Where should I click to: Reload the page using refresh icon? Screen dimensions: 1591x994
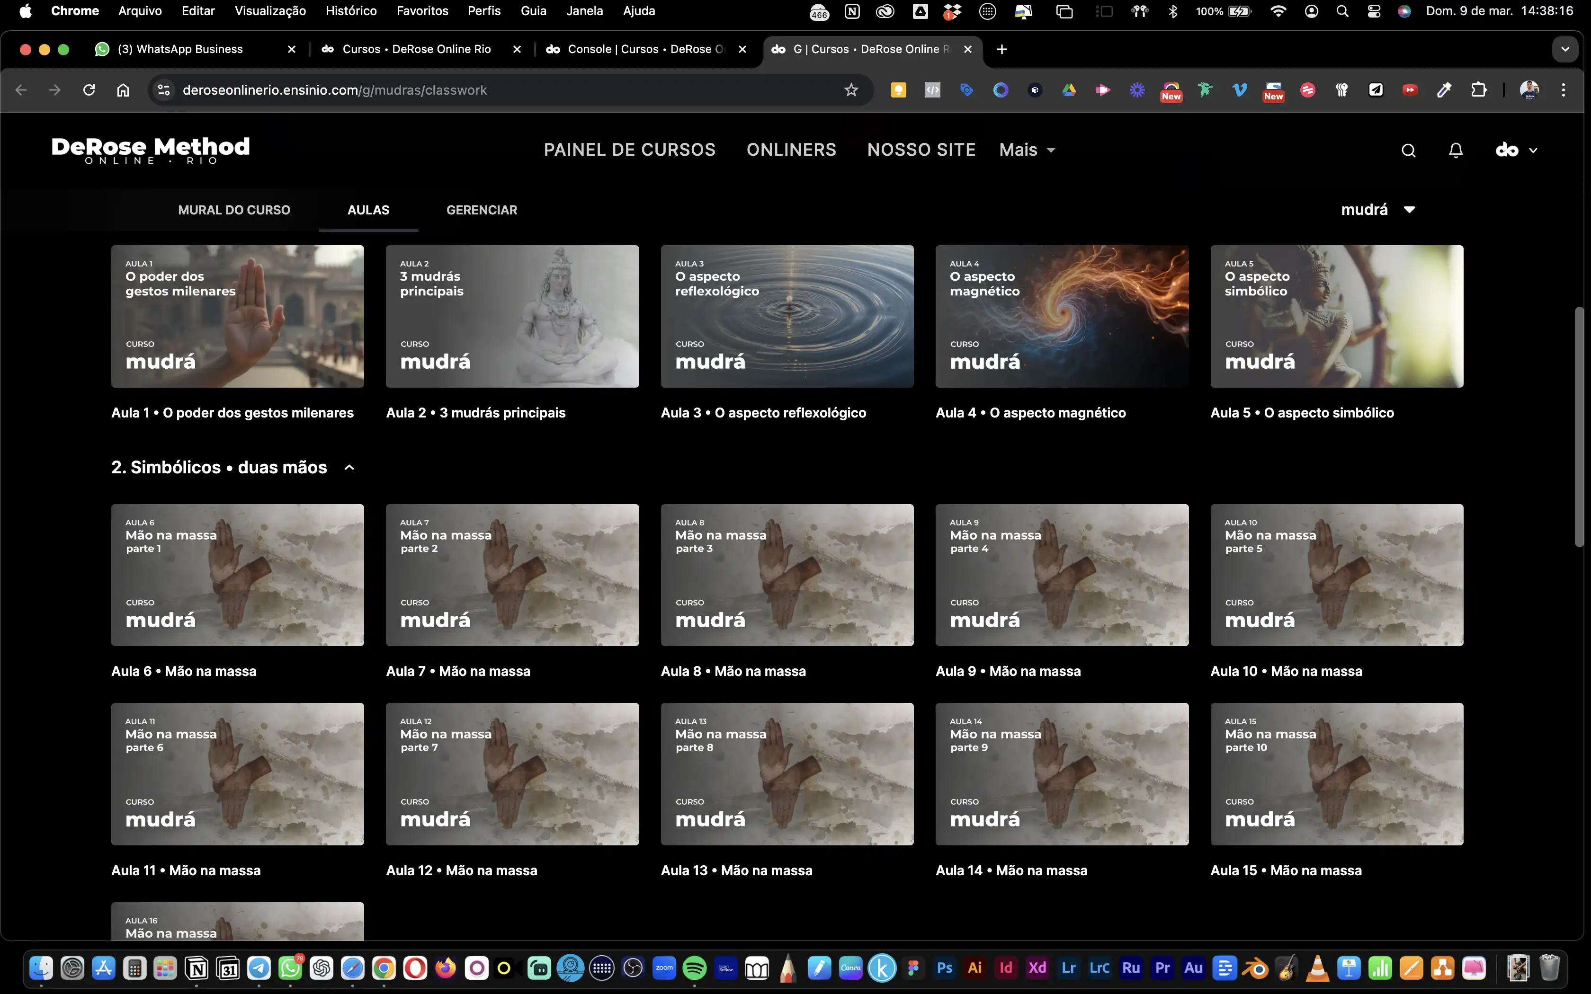(89, 90)
